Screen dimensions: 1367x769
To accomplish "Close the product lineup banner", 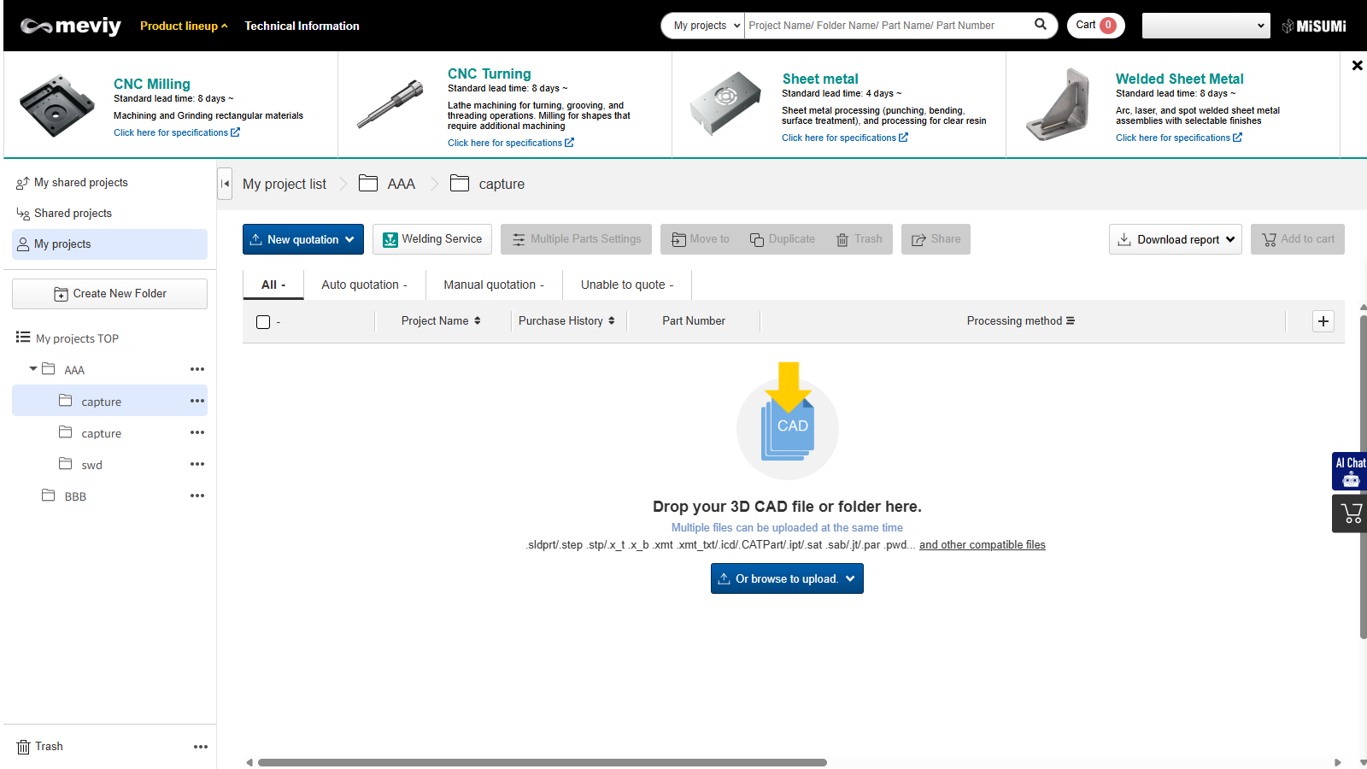I will point(1357,66).
